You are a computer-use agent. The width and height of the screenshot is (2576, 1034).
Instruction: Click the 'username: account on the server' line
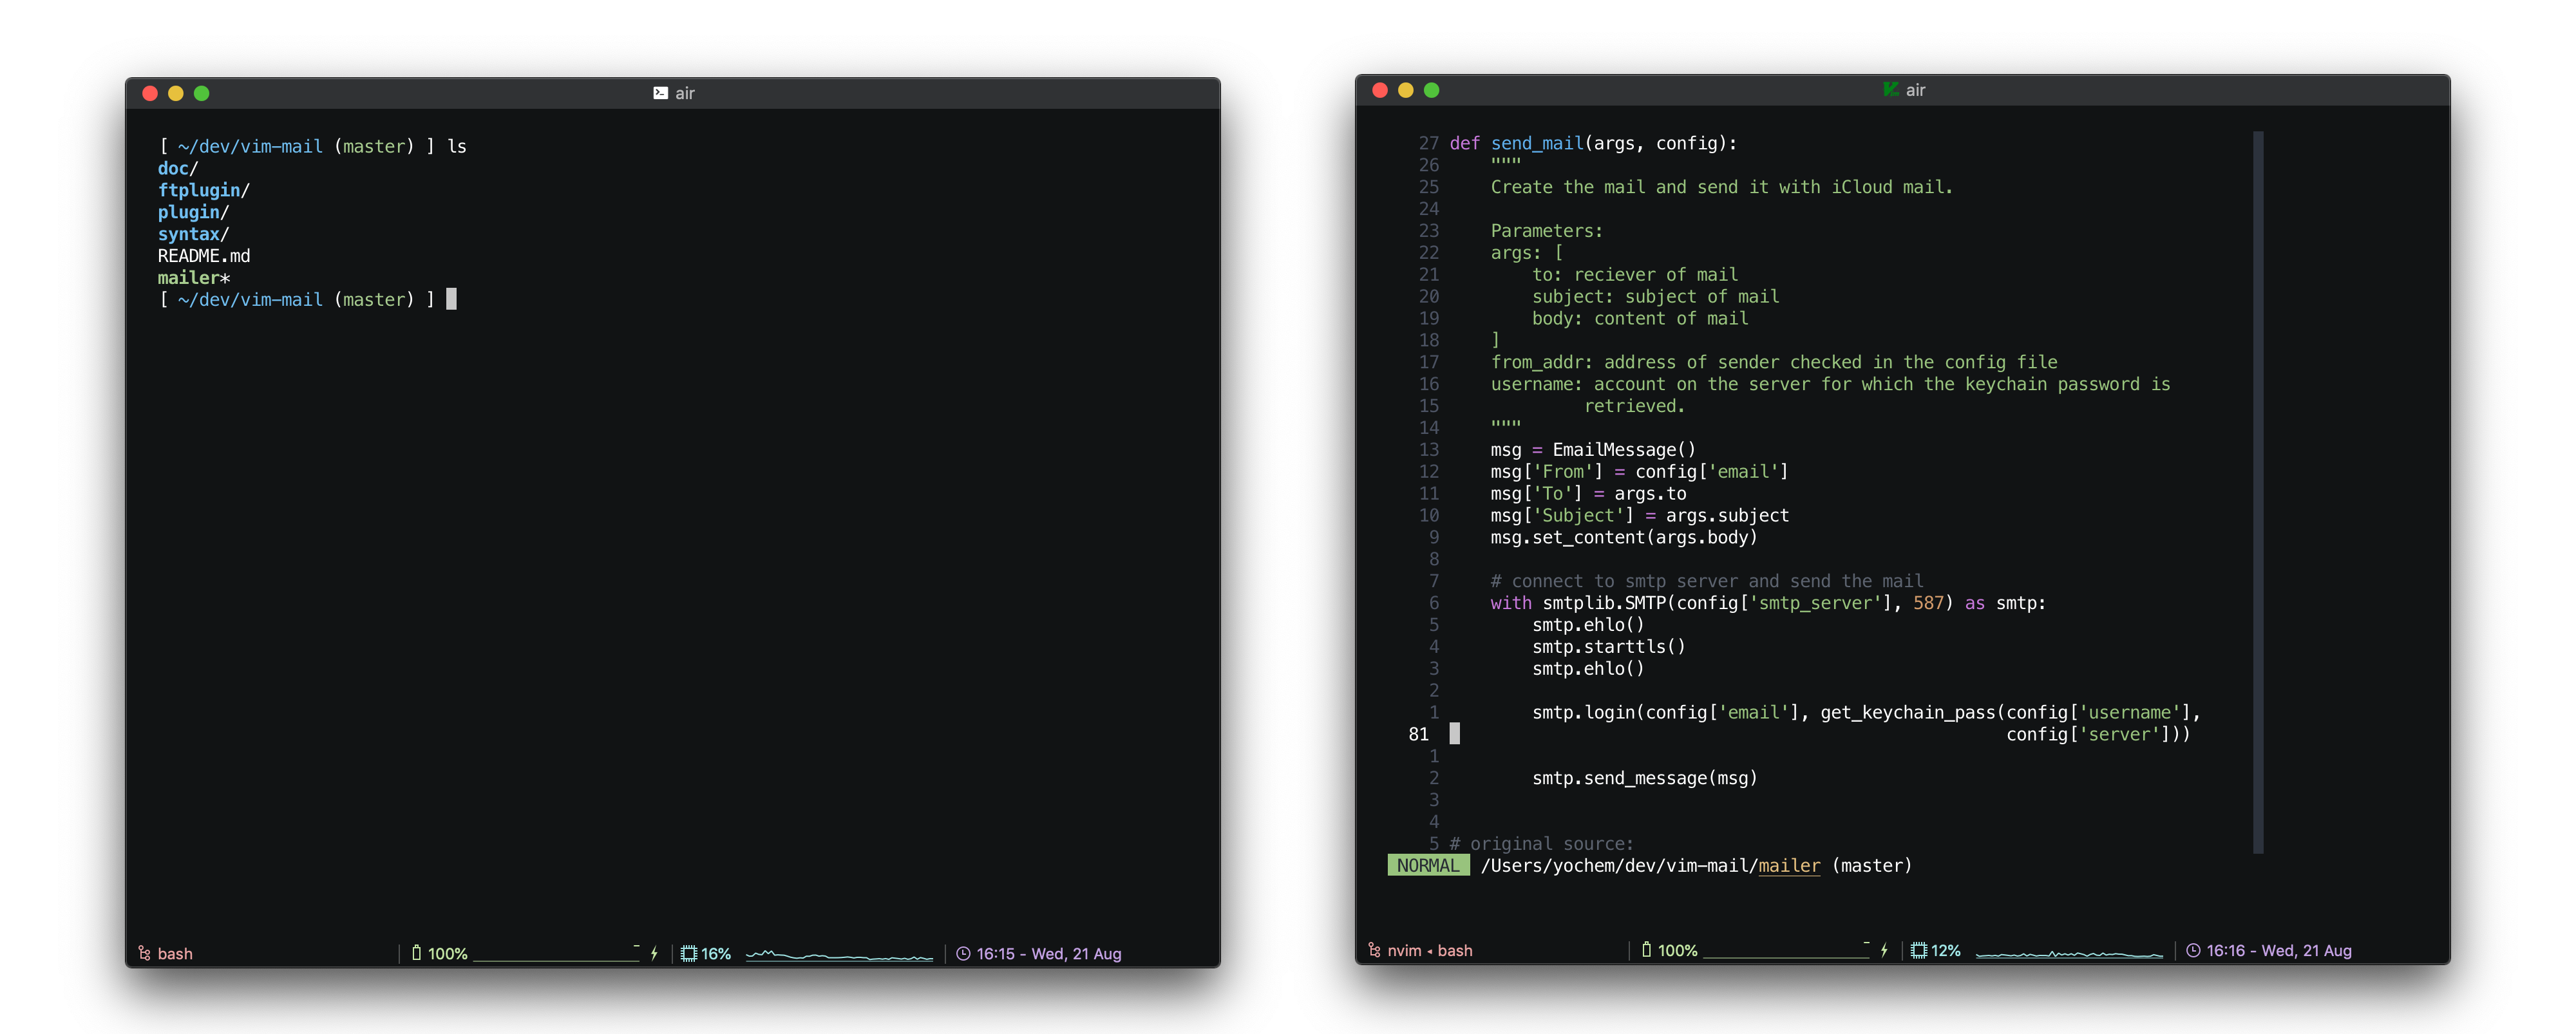[1830, 384]
